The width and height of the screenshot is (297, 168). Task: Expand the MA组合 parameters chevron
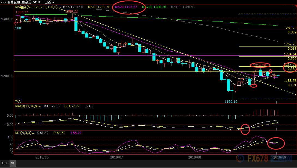59,7
